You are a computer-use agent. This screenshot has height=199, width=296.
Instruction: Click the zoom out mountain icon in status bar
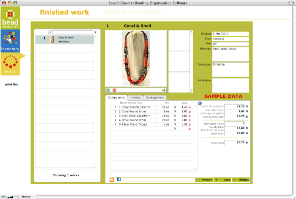(x=8, y=197)
